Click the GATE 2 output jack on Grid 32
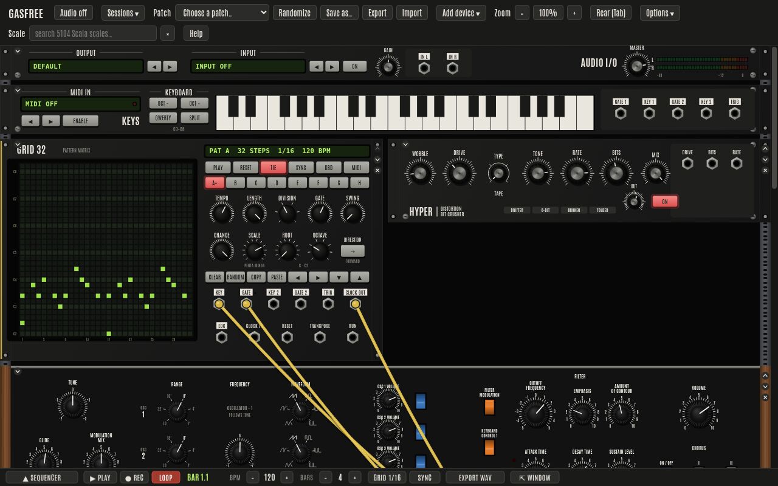 tap(301, 304)
